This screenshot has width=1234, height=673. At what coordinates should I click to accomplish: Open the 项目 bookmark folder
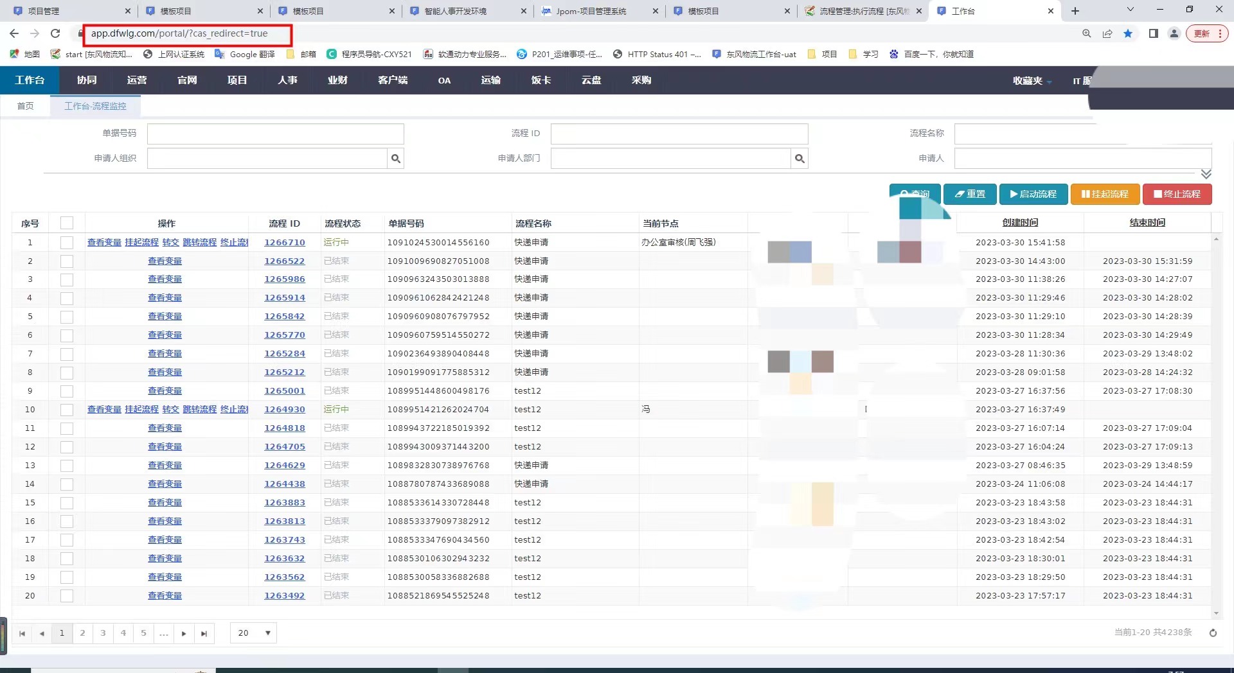pos(822,54)
